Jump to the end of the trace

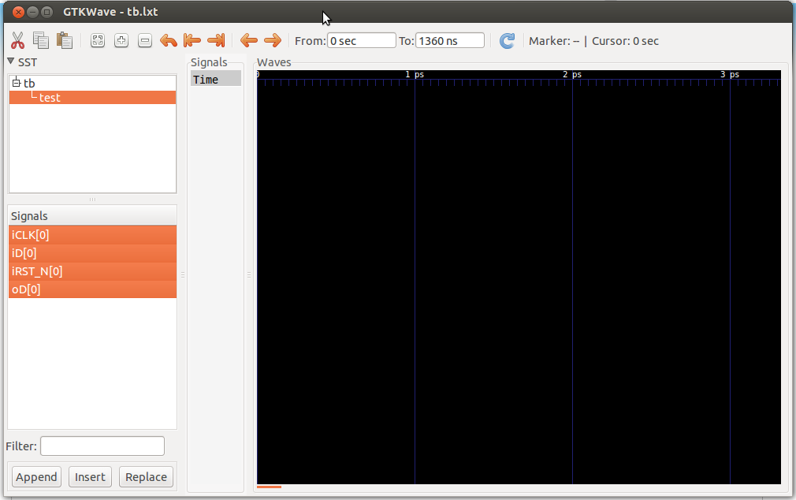pyautogui.click(x=216, y=39)
